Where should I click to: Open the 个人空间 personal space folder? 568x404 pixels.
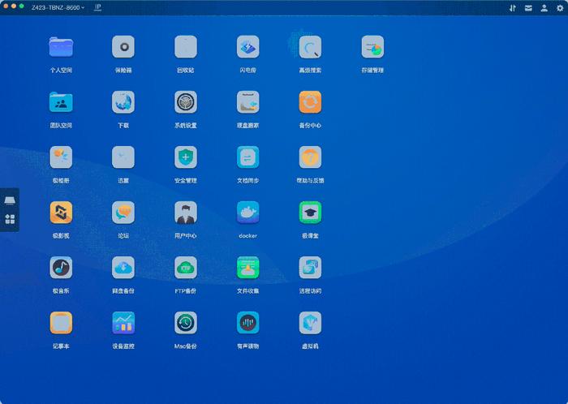coord(61,47)
